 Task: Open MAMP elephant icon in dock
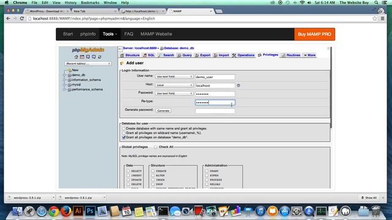click(345, 211)
